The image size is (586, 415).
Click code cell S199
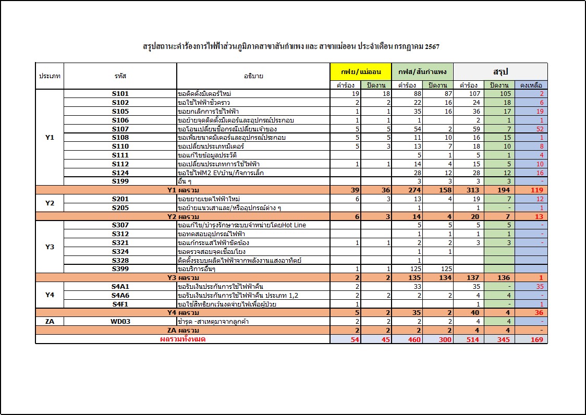pos(120,181)
